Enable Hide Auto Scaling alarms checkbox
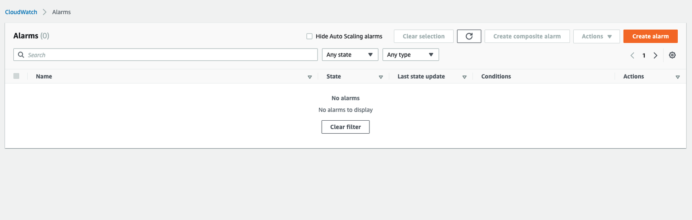This screenshot has width=692, height=220. 310,36
